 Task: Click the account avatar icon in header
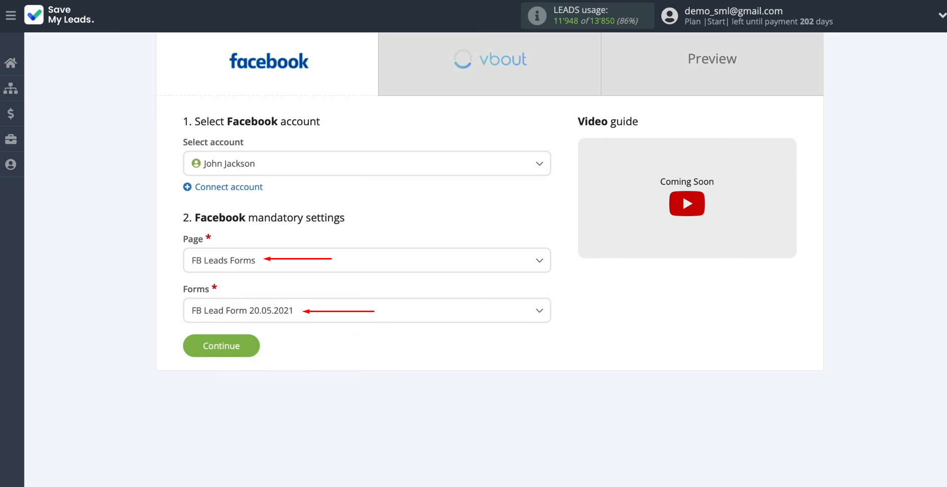tap(669, 16)
